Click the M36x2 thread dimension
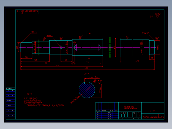Screen dimensions: 172x129 tap(158, 48)
